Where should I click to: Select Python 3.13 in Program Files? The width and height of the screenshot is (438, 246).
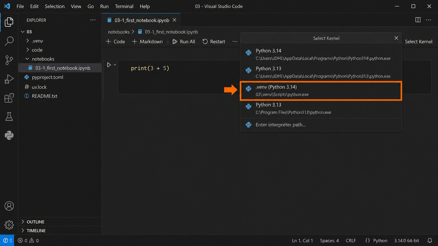(x=321, y=109)
